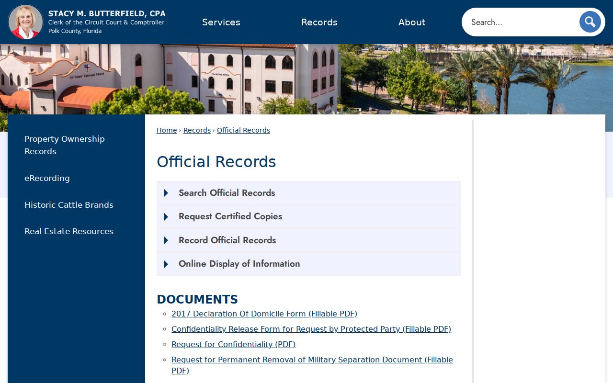This screenshot has width=613, height=383.
Task: Click the Search Official Records heading label
Action: coord(227,193)
